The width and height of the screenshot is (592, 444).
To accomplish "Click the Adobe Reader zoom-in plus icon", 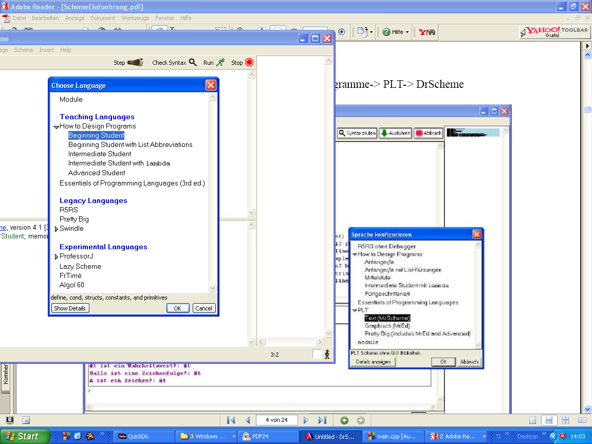I will [x=342, y=32].
